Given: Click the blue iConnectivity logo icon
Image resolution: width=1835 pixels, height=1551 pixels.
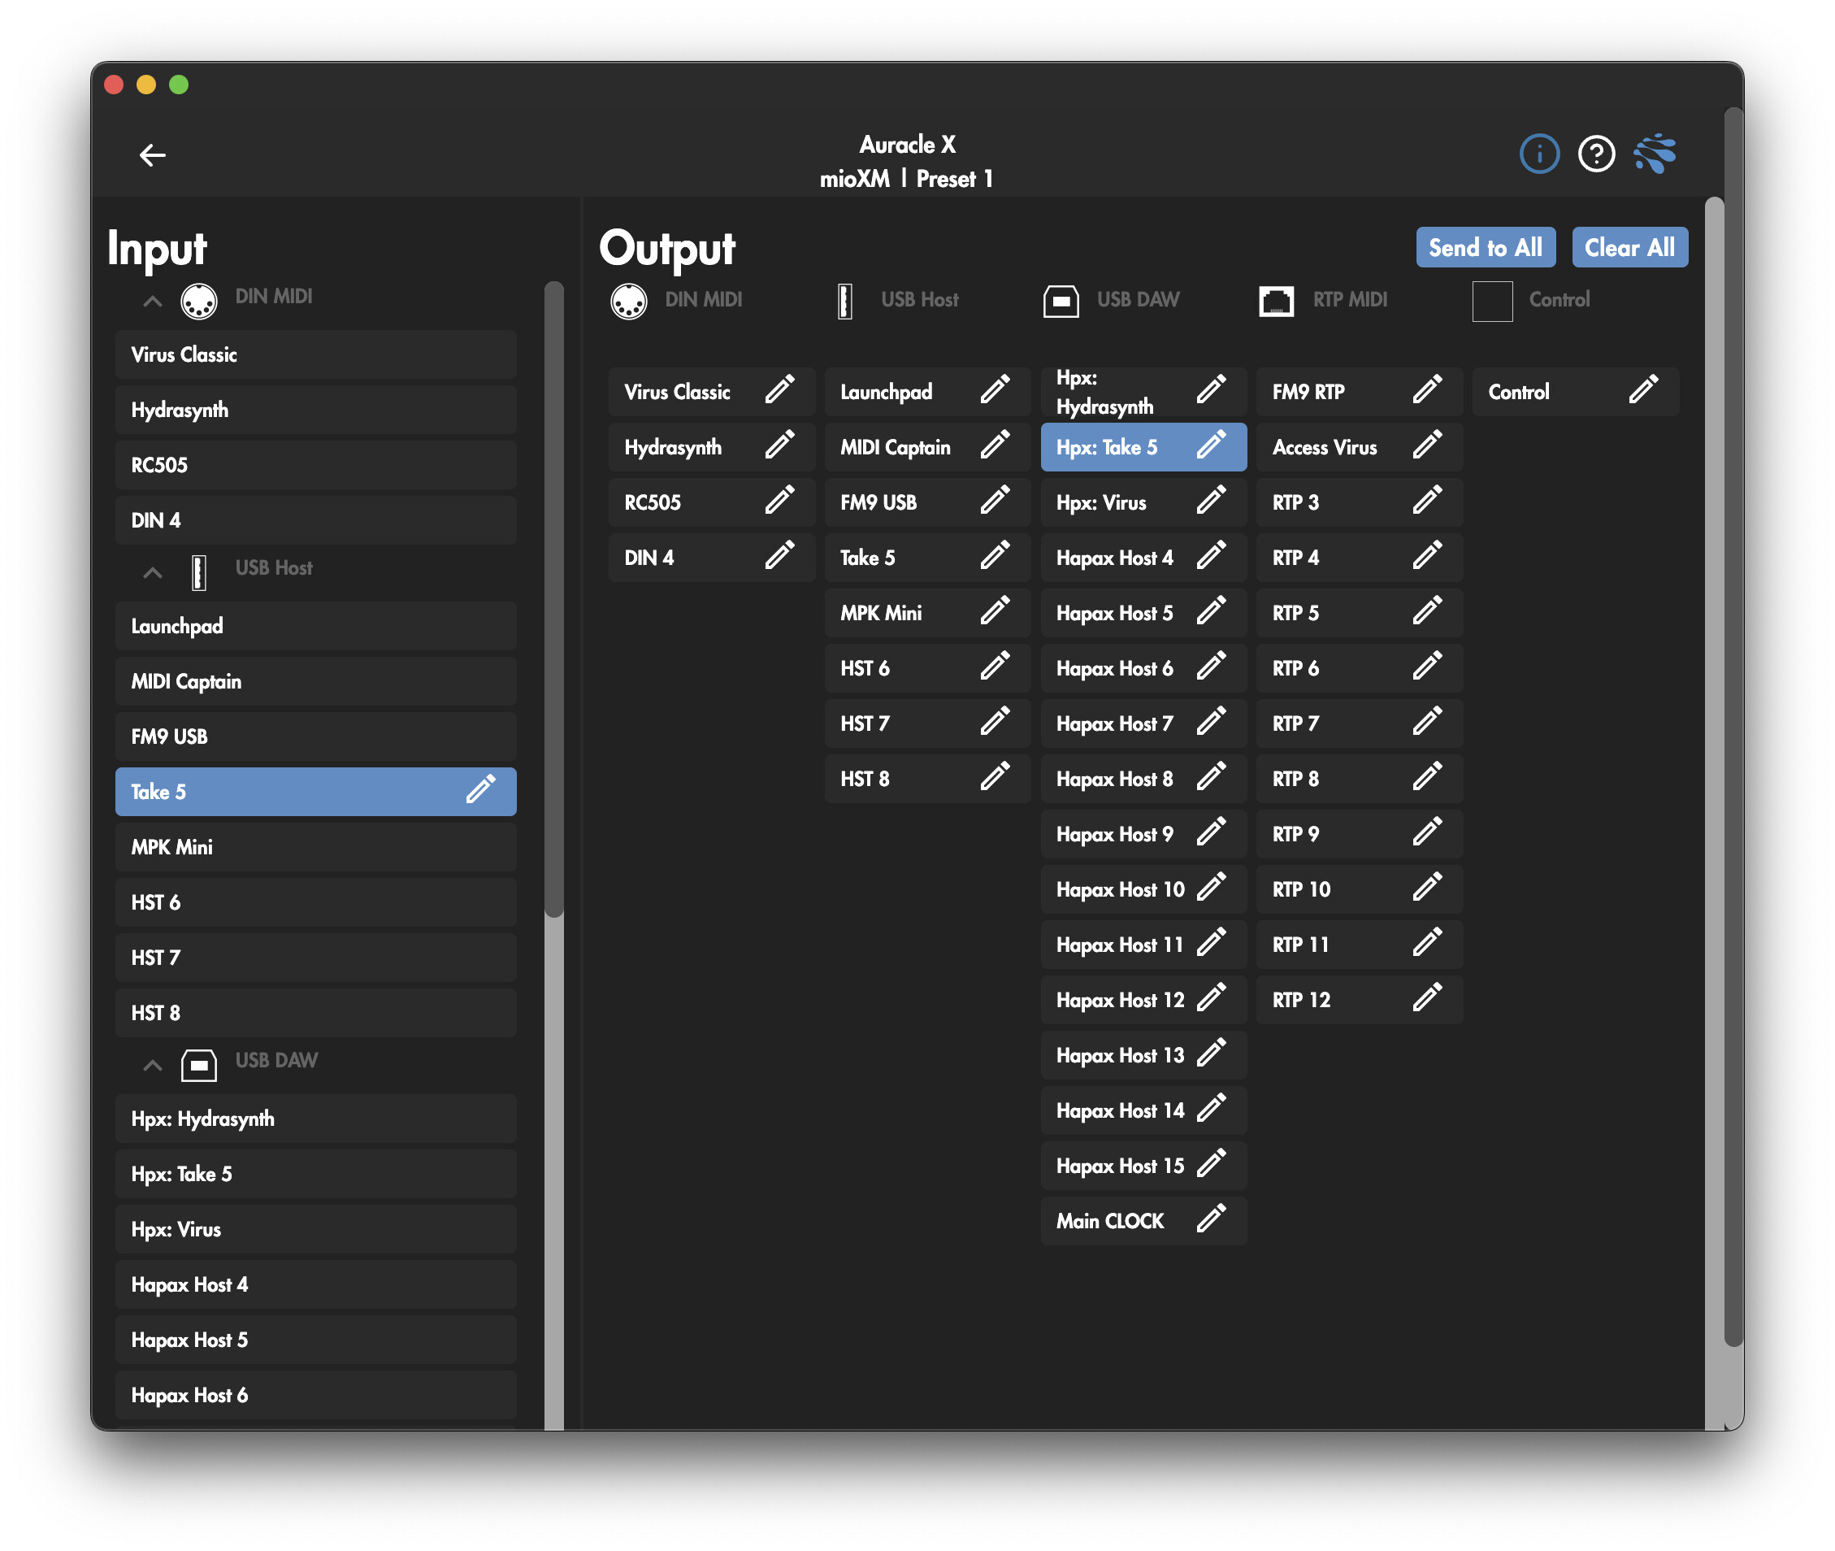Looking at the screenshot, I should tap(1654, 154).
